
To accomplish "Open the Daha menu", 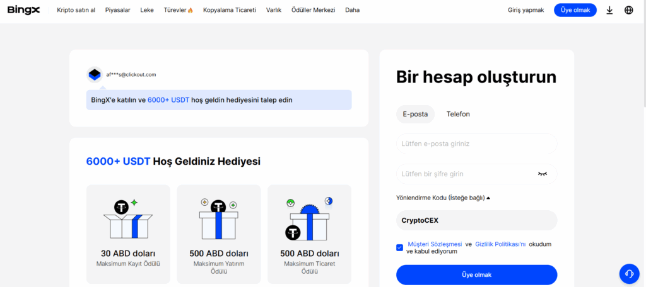I will (x=352, y=10).
